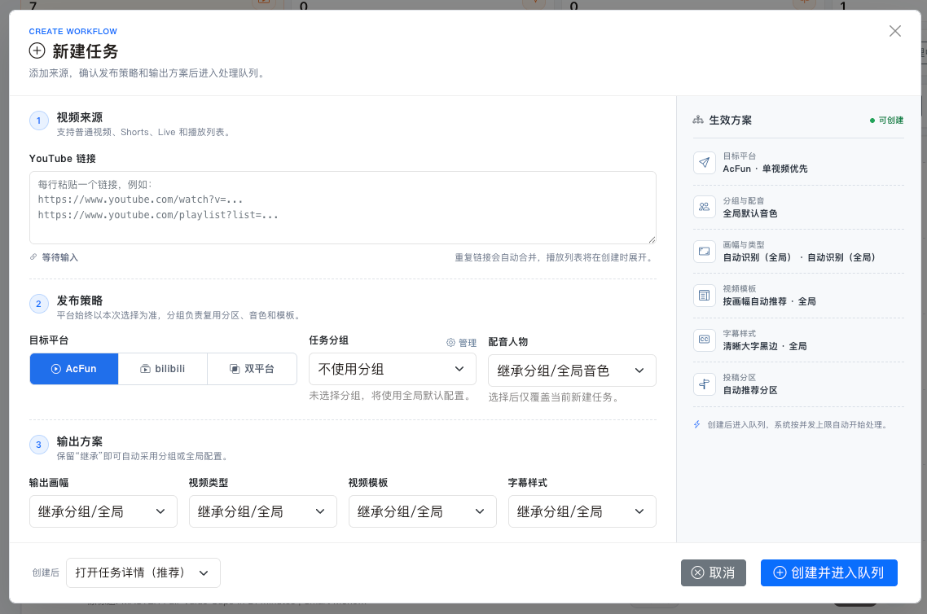Click the paper plane 目标平台 icon

pos(704,163)
